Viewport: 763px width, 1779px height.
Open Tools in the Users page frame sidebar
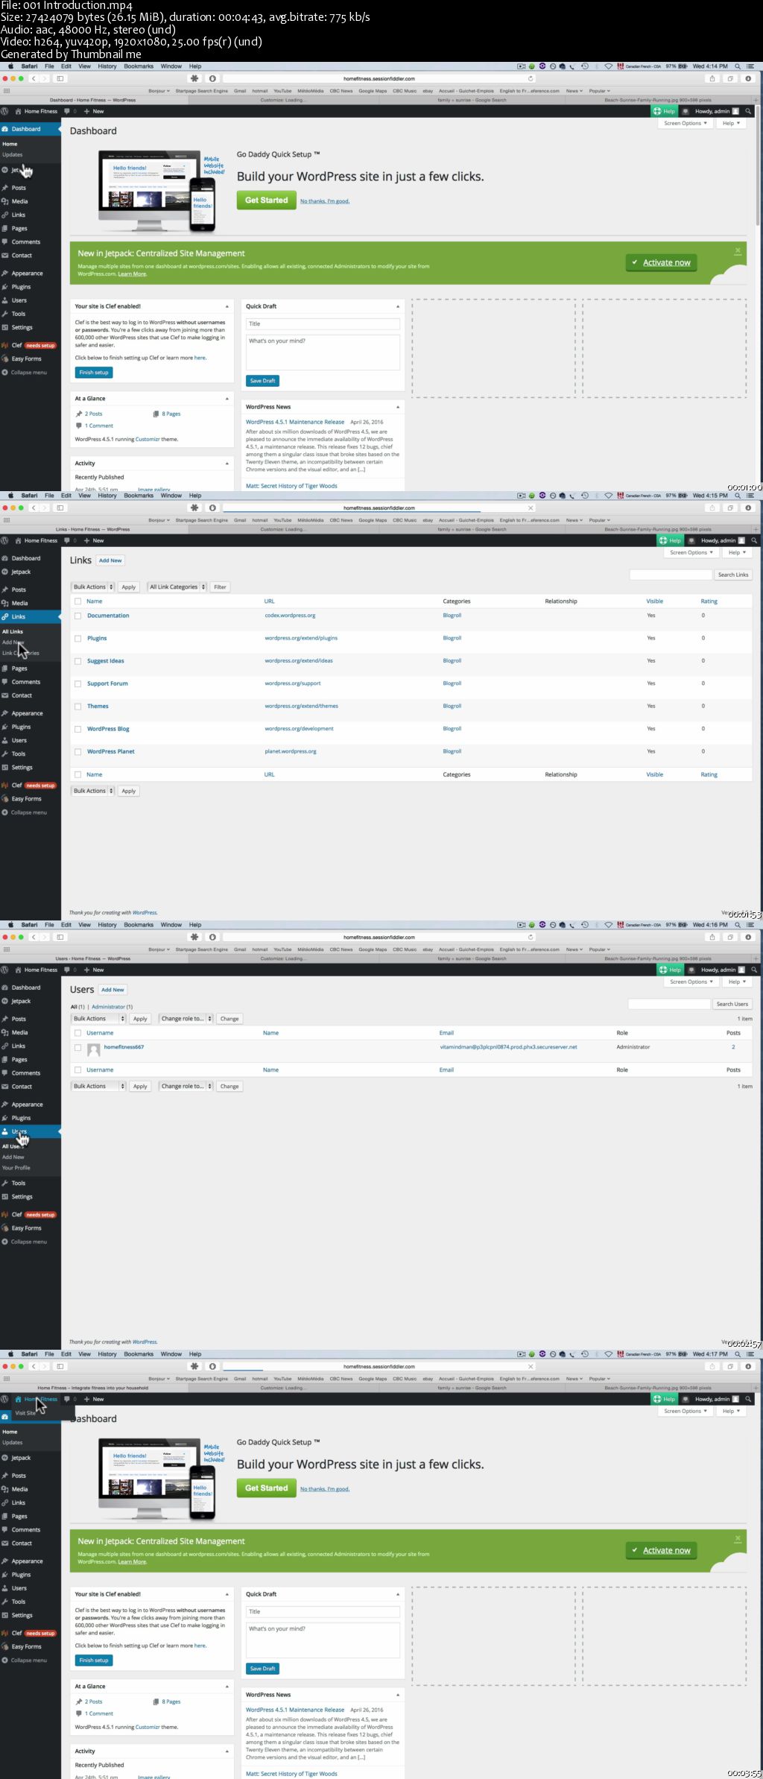pos(19,1183)
